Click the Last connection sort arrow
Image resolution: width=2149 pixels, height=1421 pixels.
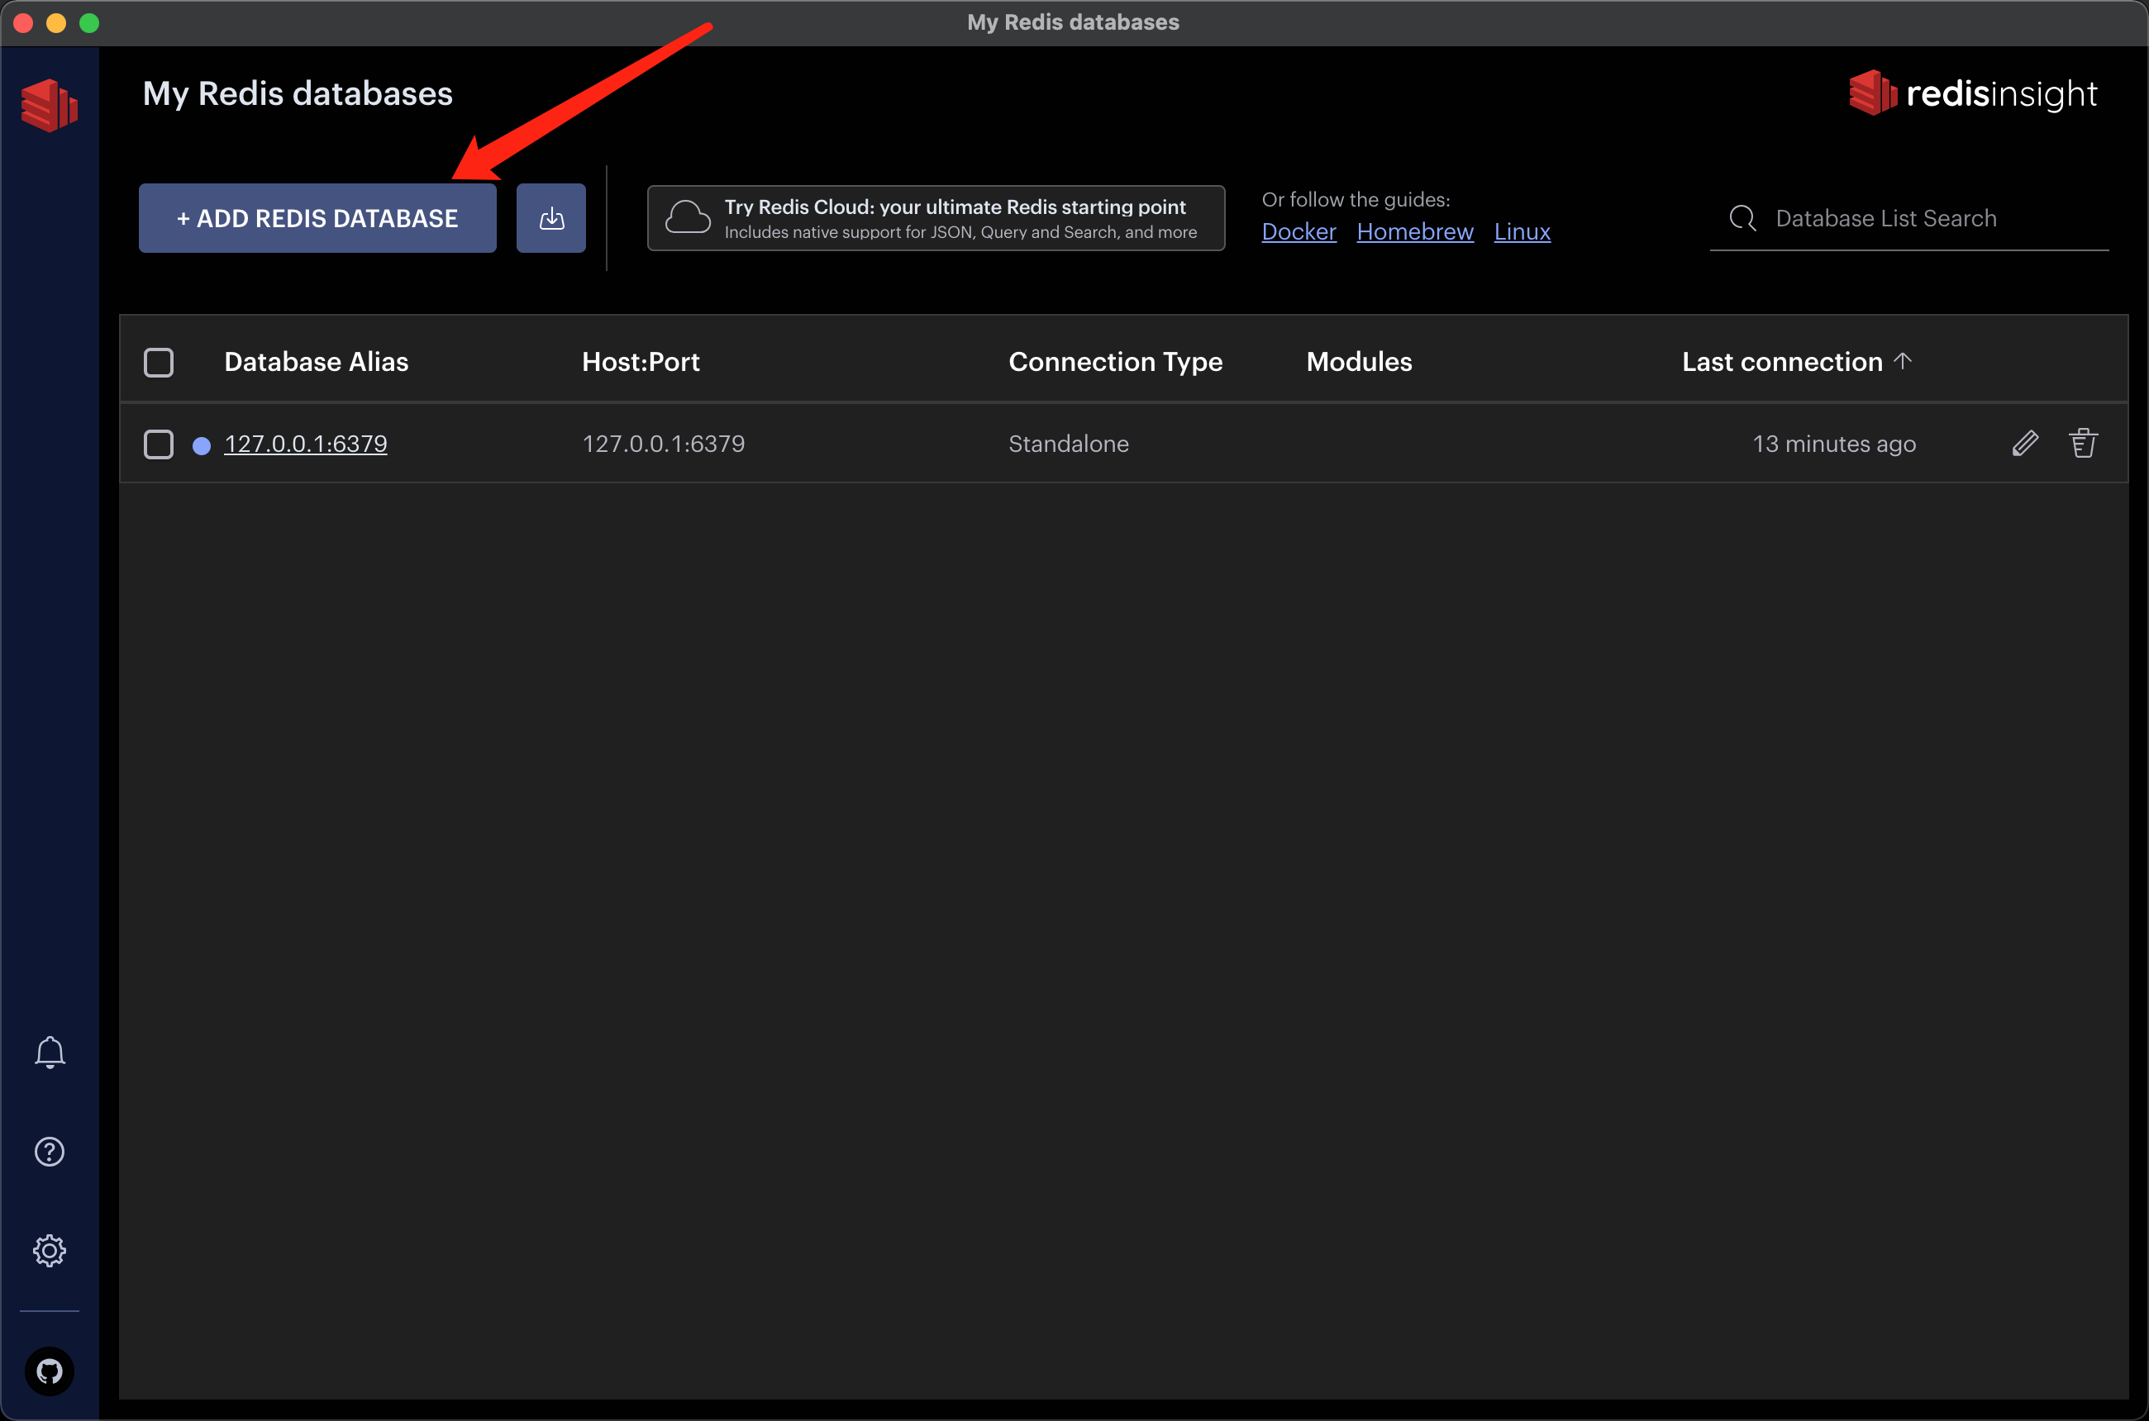point(1904,361)
